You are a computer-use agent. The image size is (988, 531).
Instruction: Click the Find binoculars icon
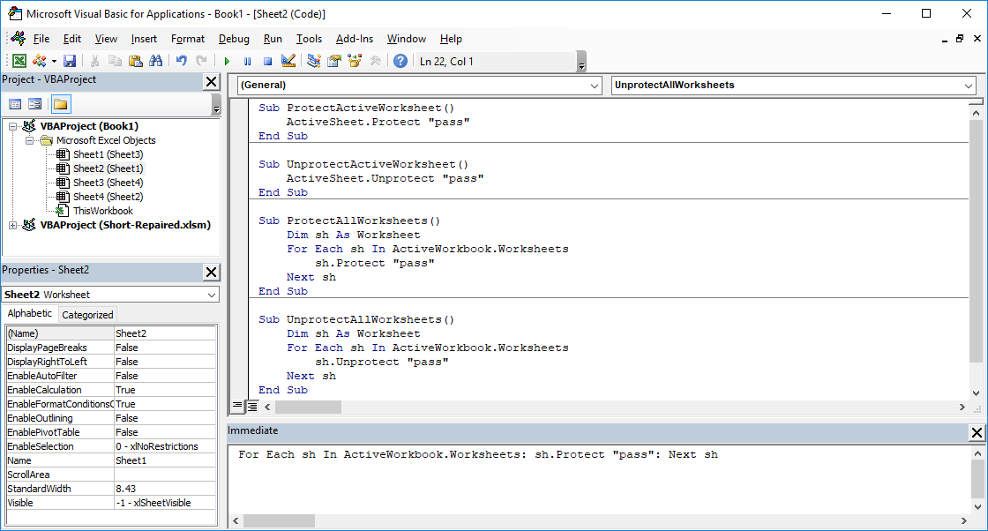pyautogui.click(x=155, y=61)
